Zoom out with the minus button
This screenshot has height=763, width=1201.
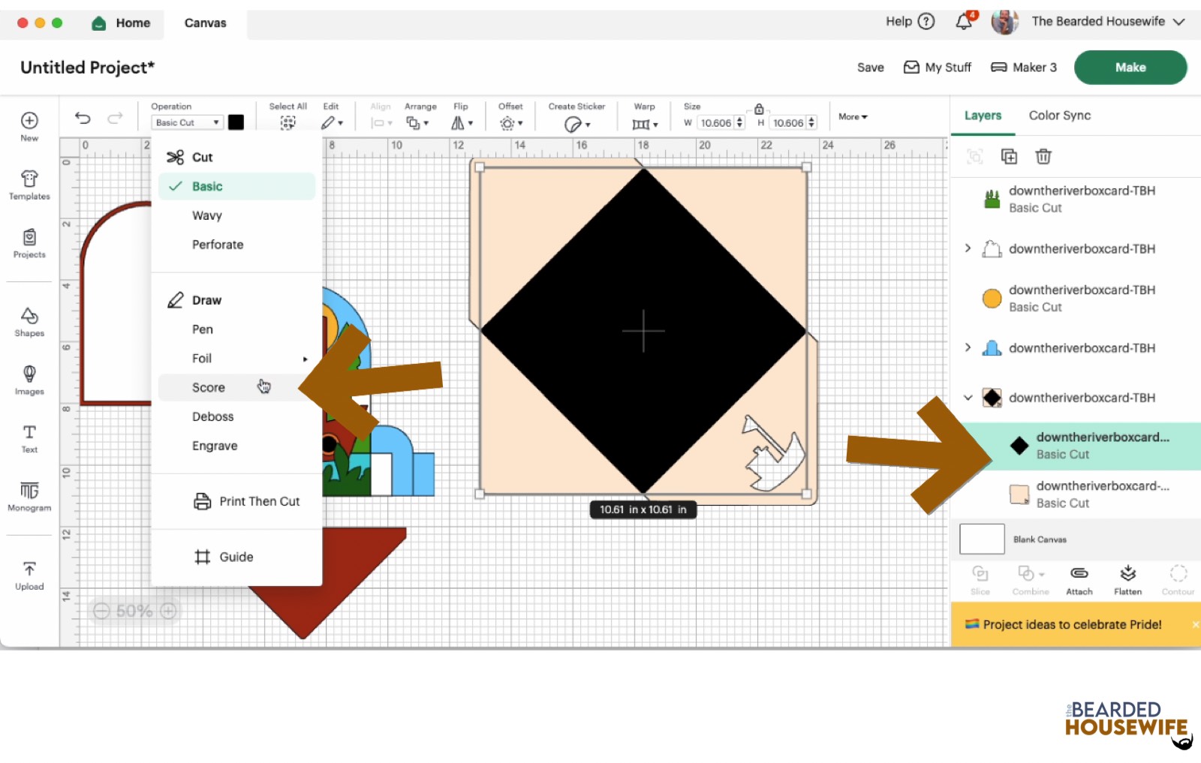[x=101, y=611]
